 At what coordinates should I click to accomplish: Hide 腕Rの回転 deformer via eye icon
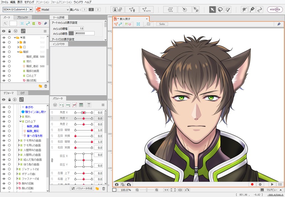point(4,183)
